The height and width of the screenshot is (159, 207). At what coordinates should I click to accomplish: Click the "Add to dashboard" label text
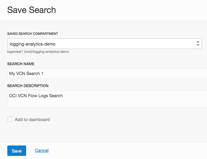[32, 120]
